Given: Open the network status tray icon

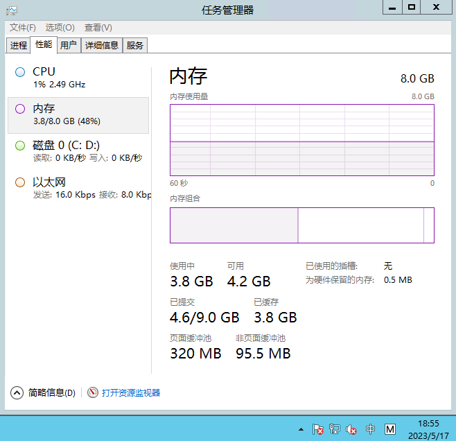Looking at the screenshot, I should click(x=335, y=430).
